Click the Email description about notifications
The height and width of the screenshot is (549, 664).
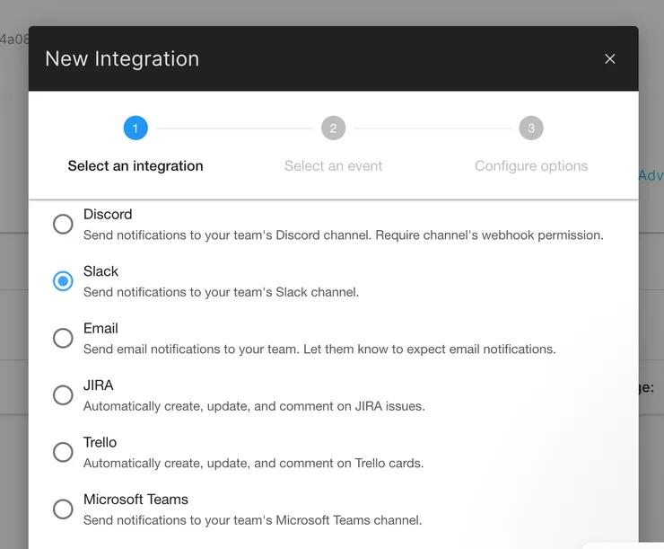(x=319, y=349)
